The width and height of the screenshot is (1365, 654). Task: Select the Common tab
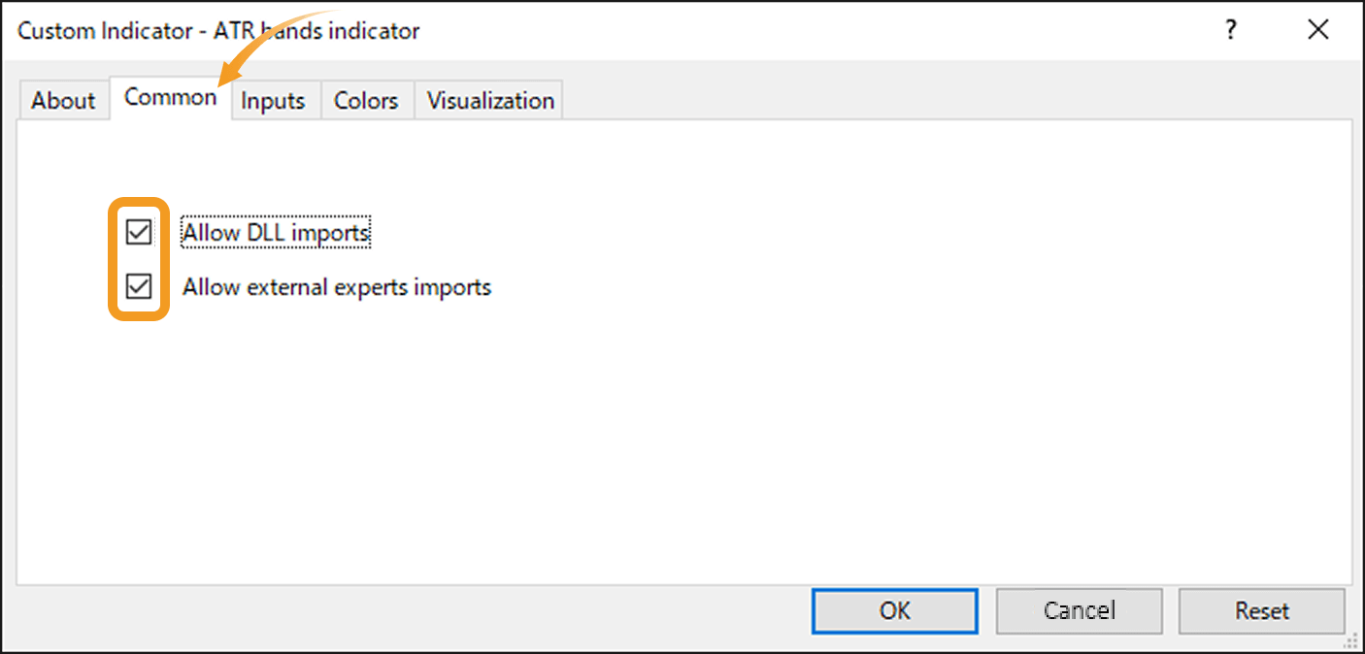[170, 98]
